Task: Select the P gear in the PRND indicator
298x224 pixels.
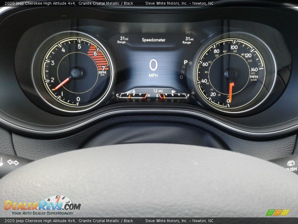Action: (185, 62)
